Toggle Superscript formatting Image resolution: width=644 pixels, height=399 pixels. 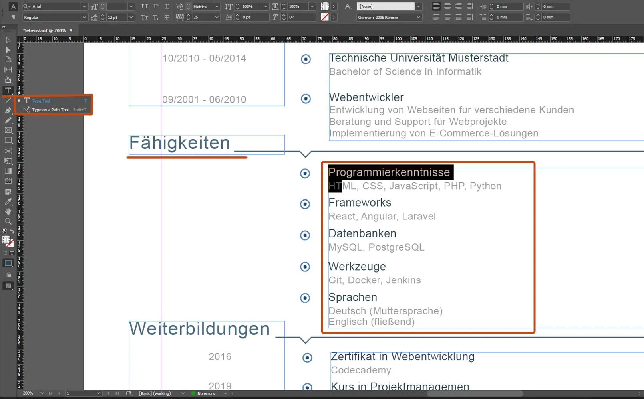tap(155, 6)
